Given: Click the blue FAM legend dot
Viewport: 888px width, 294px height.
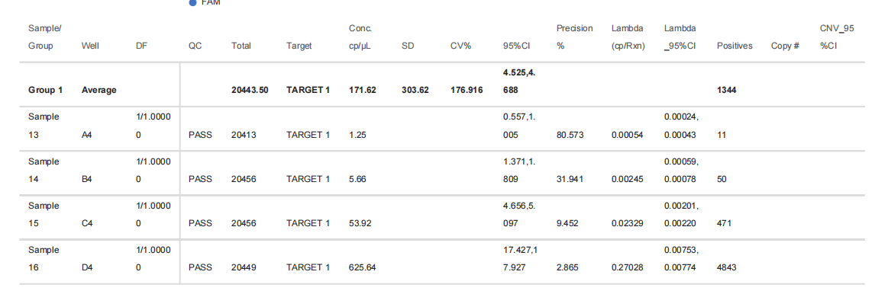Looking at the screenshot, I should [x=192, y=3].
